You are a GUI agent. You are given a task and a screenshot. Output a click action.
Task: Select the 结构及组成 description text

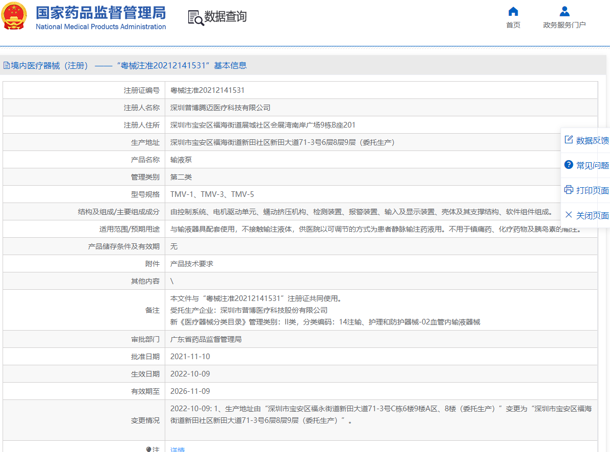(x=362, y=212)
